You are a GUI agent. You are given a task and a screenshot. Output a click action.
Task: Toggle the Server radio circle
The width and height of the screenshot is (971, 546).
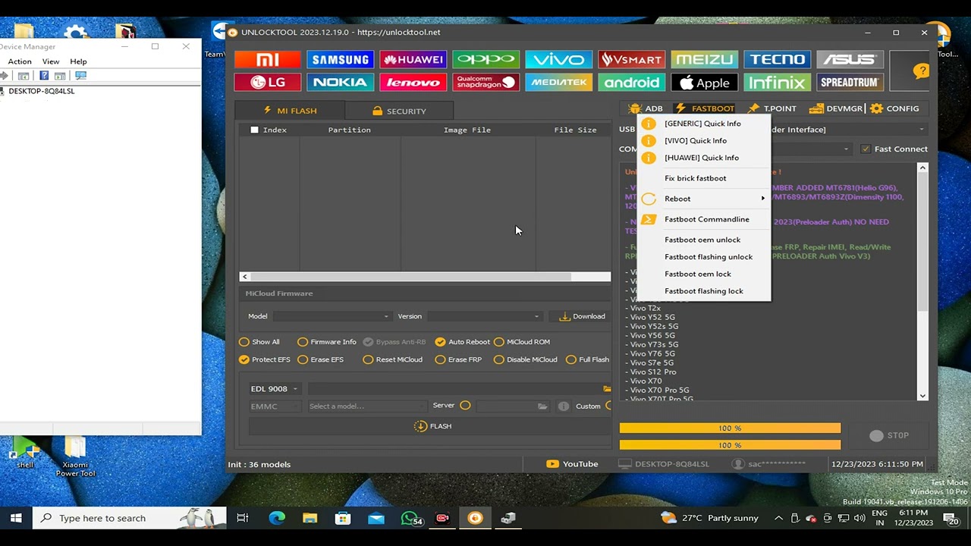coord(465,406)
